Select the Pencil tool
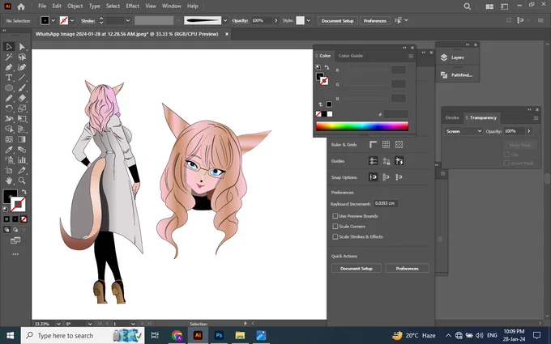 coord(9,98)
